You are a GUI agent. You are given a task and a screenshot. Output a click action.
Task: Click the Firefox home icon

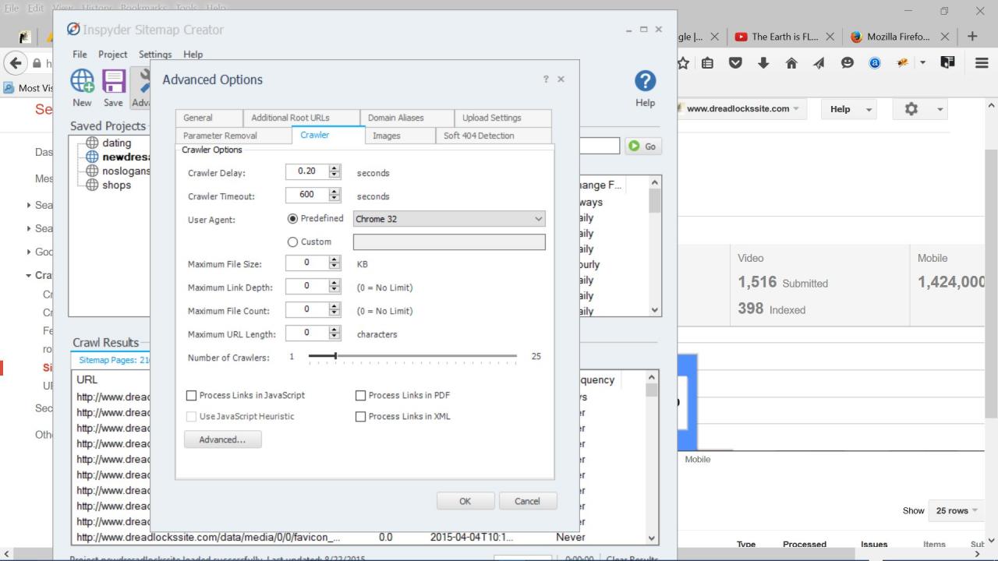(791, 64)
